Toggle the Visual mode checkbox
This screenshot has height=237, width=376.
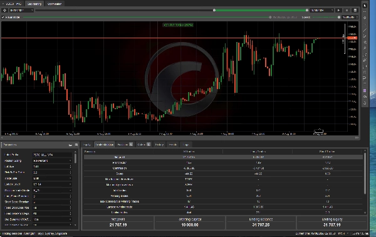coord(3,18)
